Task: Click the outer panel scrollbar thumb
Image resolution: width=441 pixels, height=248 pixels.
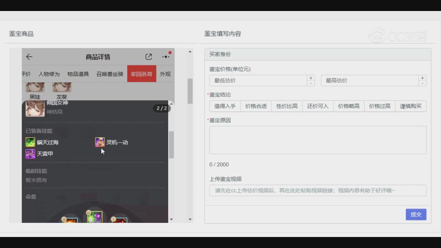Action: [x=190, y=91]
